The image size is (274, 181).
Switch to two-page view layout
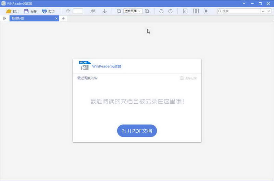pos(196,11)
